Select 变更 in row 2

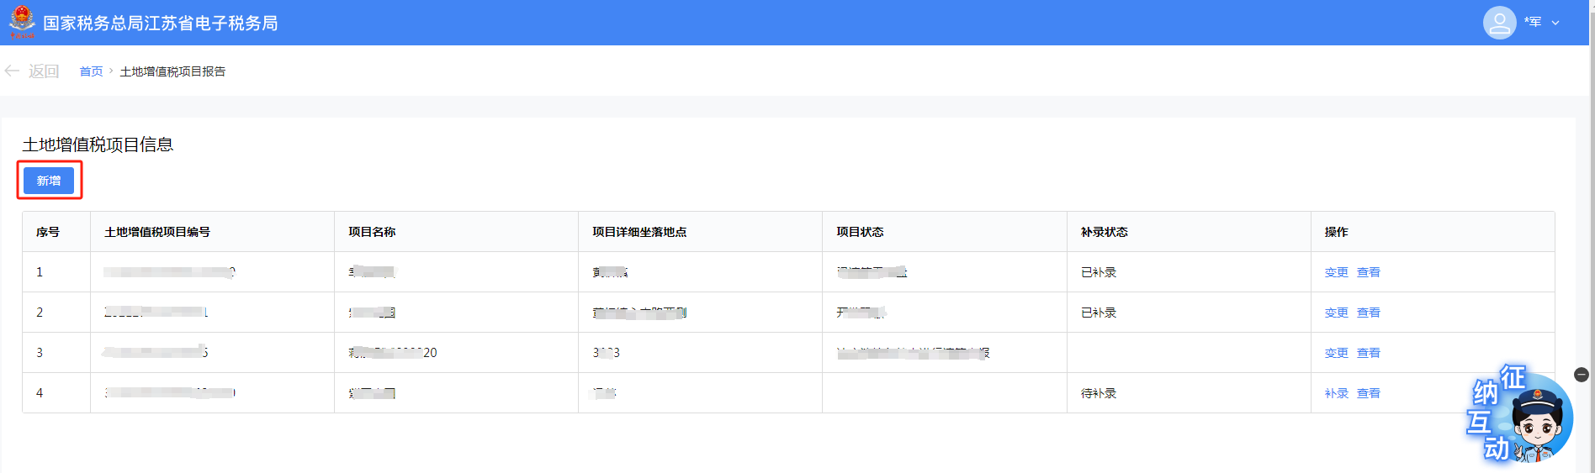pyautogui.click(x=1336, y=313)
